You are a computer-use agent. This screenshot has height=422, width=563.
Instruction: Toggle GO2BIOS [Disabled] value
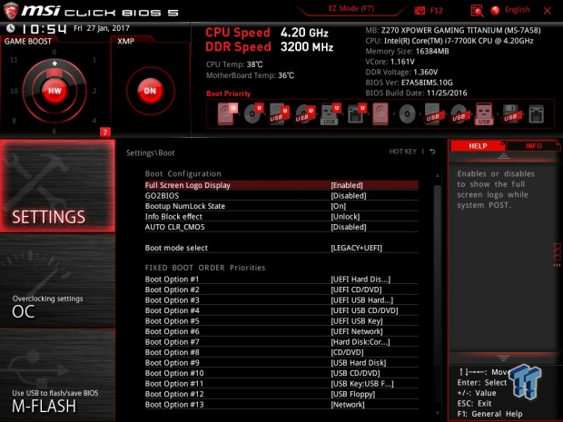click(349, 195)
